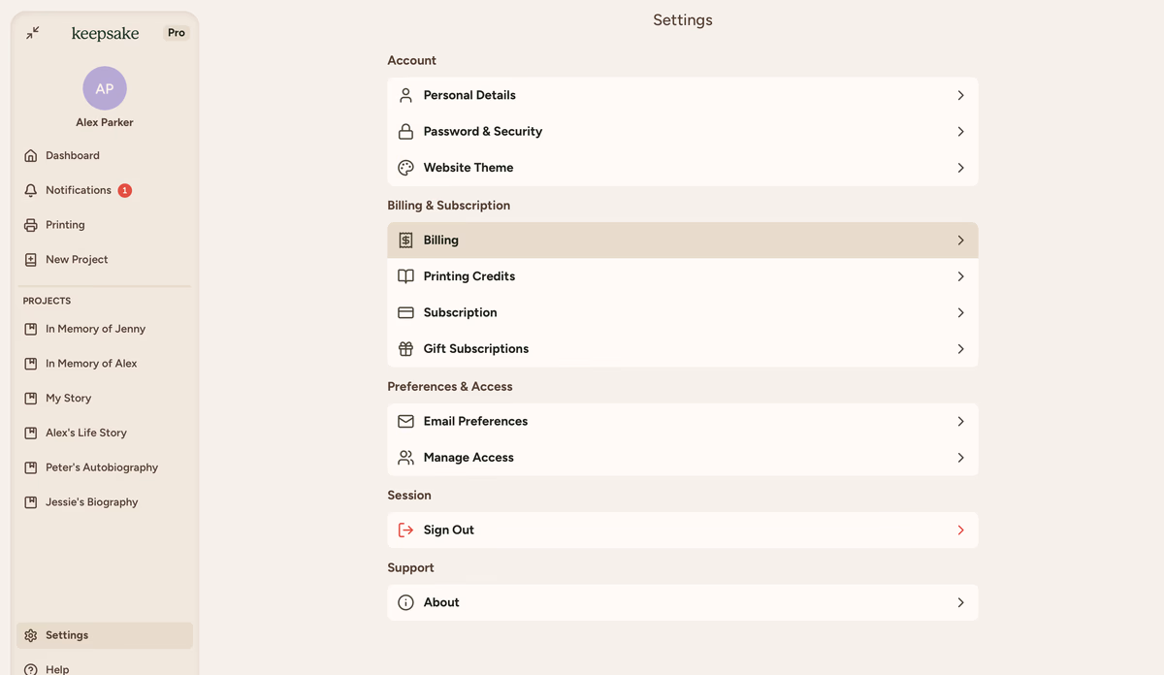The width and height of the screenshot is (1164, 675).
Task: Select New Project in the sidebar
Action: tap(76, 260)
